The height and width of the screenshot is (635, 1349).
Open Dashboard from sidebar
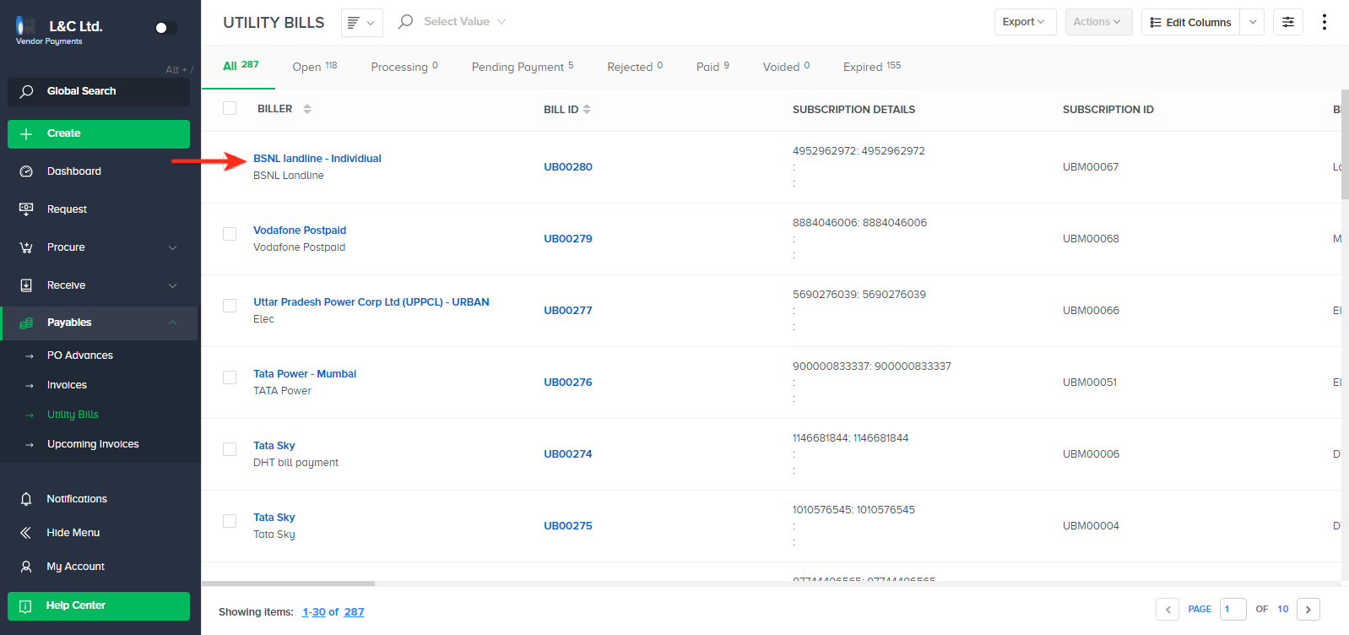coord(73,171)
